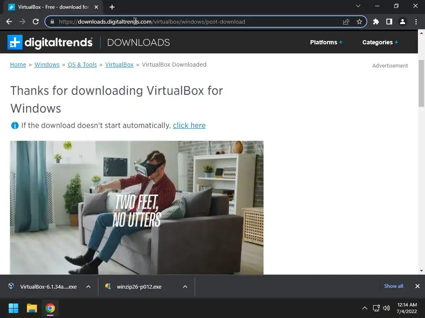Click the volume speaker tray icon
The height and width of the screenshot is (318, 425).
click(386, 308)
